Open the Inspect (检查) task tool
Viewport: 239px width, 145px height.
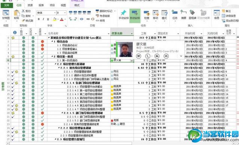147,15
